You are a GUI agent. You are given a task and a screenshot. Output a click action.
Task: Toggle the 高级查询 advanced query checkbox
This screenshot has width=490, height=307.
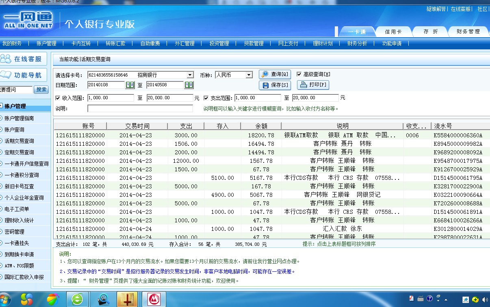pos(299,74)
